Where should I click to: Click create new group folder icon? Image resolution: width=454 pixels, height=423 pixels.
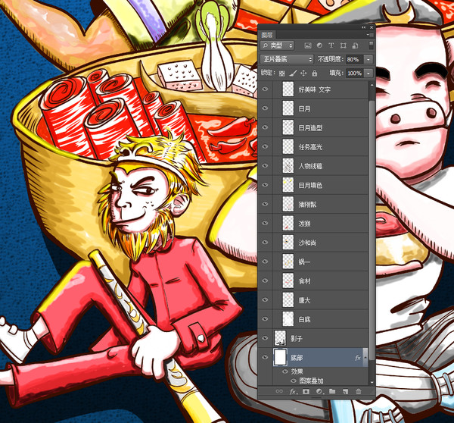pos(332,391)
